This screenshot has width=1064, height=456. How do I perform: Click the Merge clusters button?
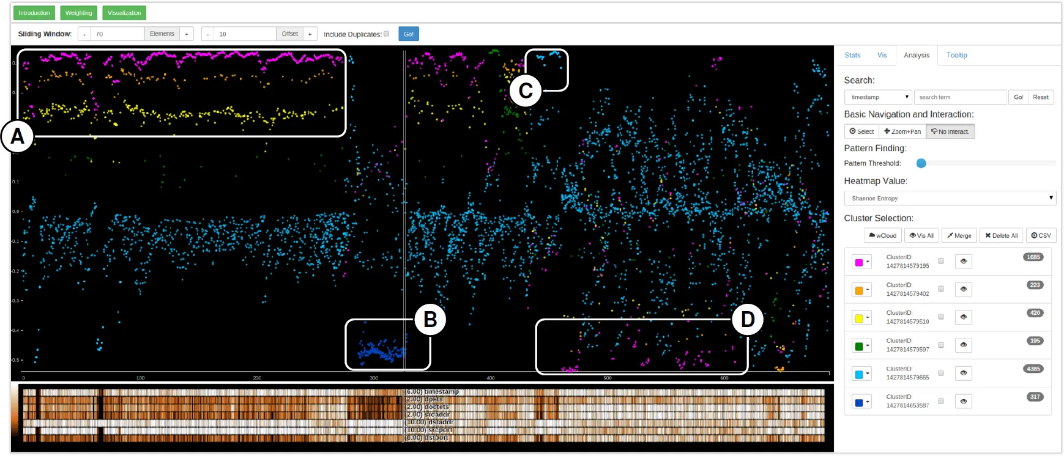point(959,235)
